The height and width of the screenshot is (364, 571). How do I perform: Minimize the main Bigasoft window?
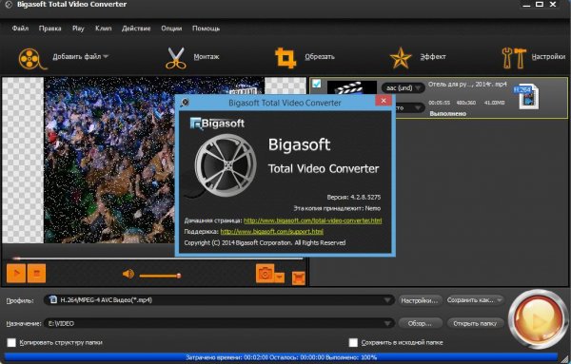point(526,5)
